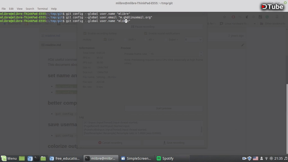Open the shield security tray icon
The height and width of the screenshot is (162, 288).
[x=249, y=158]
